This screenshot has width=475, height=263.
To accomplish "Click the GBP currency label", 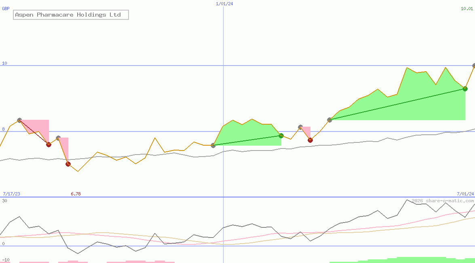I will pyautogui.click(x=6, y=8).
